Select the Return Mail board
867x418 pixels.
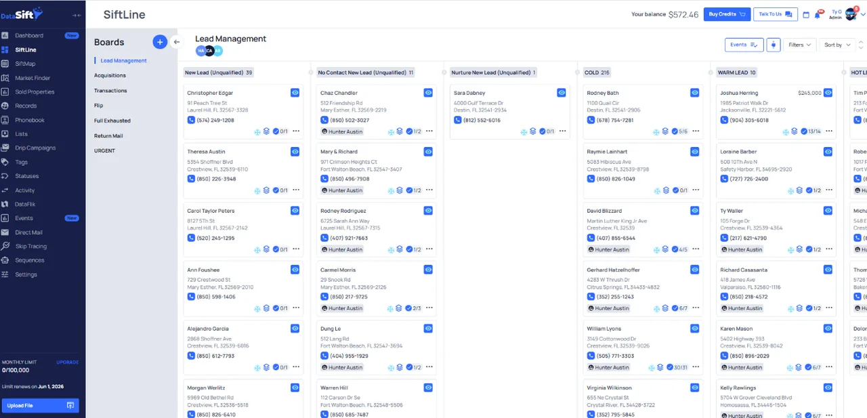[108, 135]
